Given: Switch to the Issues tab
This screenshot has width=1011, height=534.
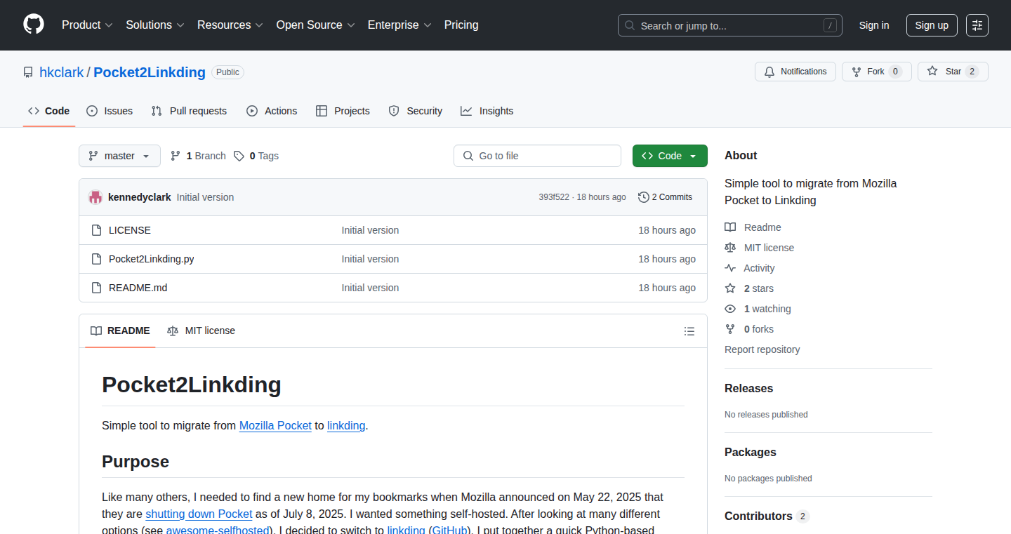Looking at the screenshot, I should coord(110,111).
